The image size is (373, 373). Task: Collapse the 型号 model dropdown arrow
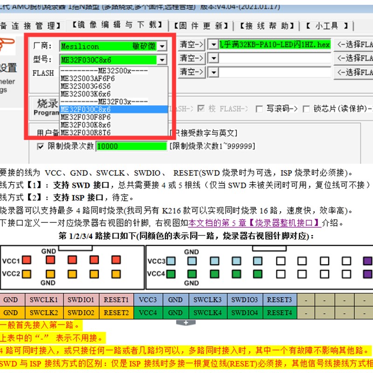[162, 60]
